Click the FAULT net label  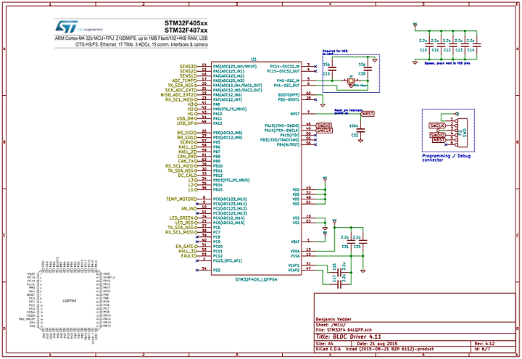189,256
